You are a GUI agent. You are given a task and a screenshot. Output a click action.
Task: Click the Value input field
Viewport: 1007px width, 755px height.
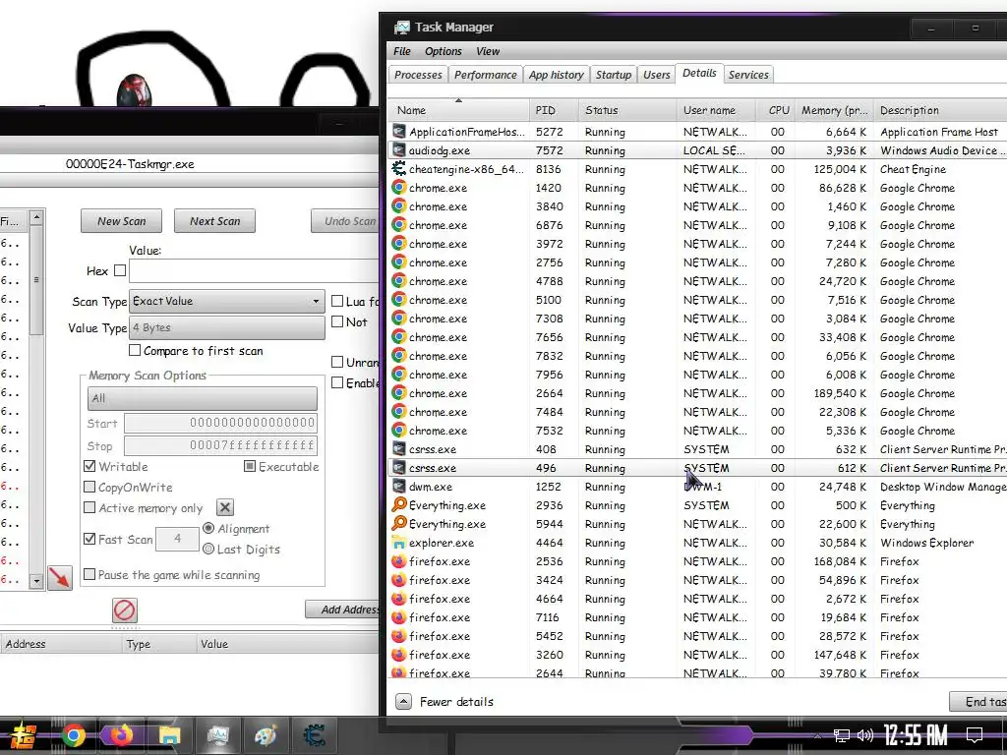point(255,271)
